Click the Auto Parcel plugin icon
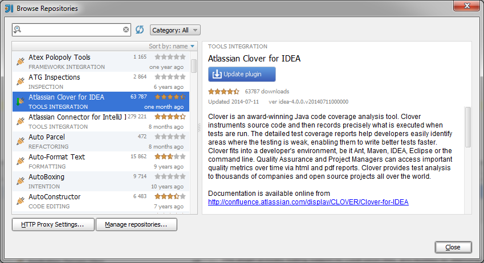This screenshot has width=484, height=263. tap(21, 141)
